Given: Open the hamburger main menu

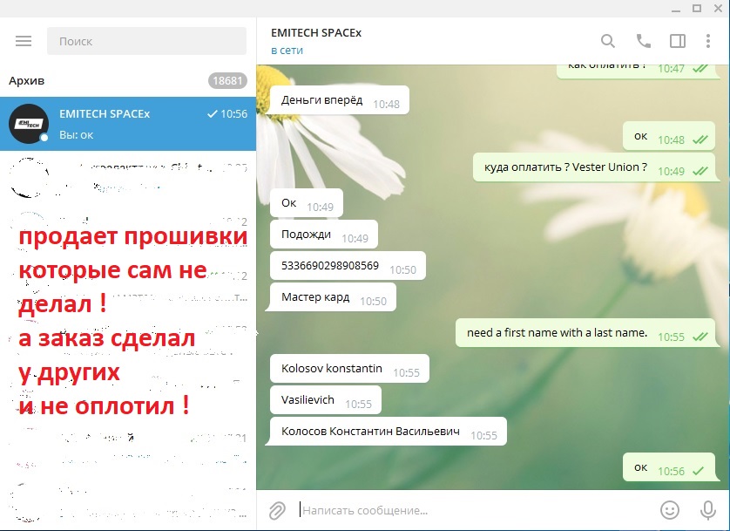Looking at the screenshot, I should (x=24, y=41).
